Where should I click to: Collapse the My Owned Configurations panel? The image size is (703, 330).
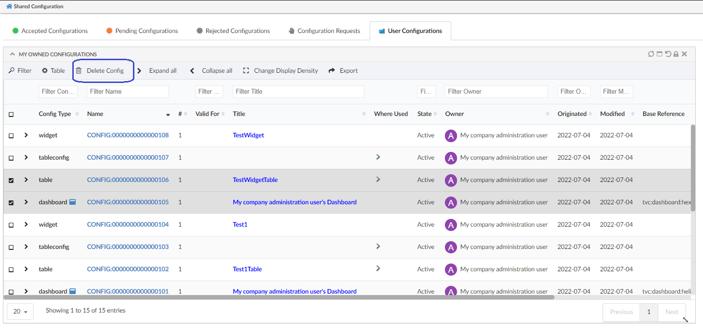point(13,54)
